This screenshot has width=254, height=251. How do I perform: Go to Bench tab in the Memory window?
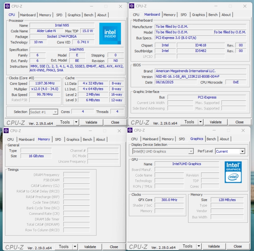coord(87,140)
